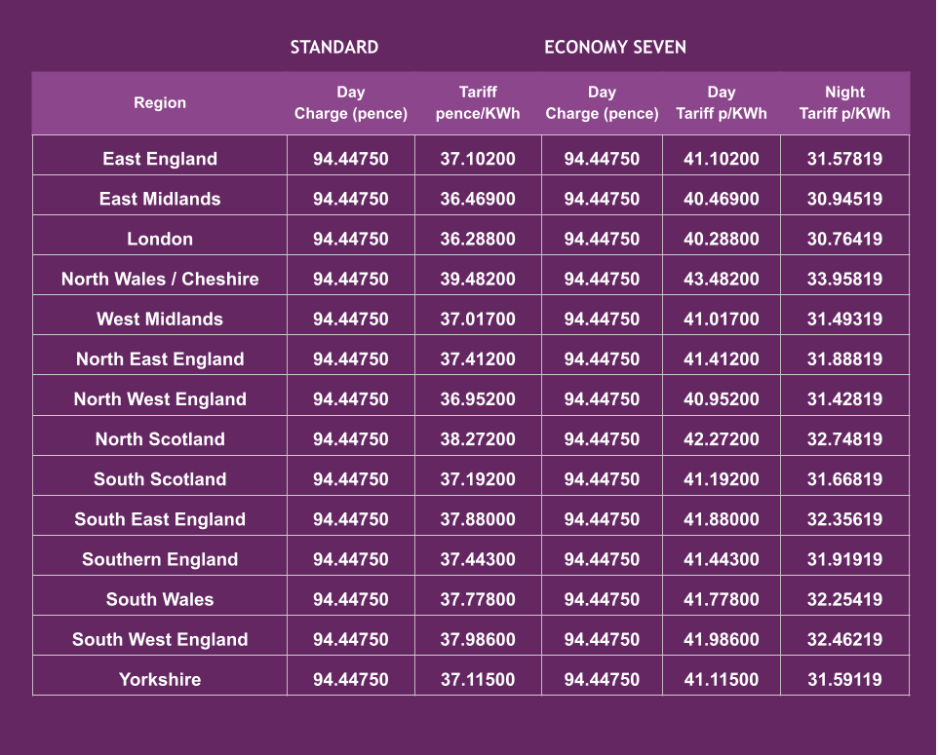Screen dimensions: 939x755
Task: Click Yorkshire's day tariff value 41.11500
Action: click(722, 679)
